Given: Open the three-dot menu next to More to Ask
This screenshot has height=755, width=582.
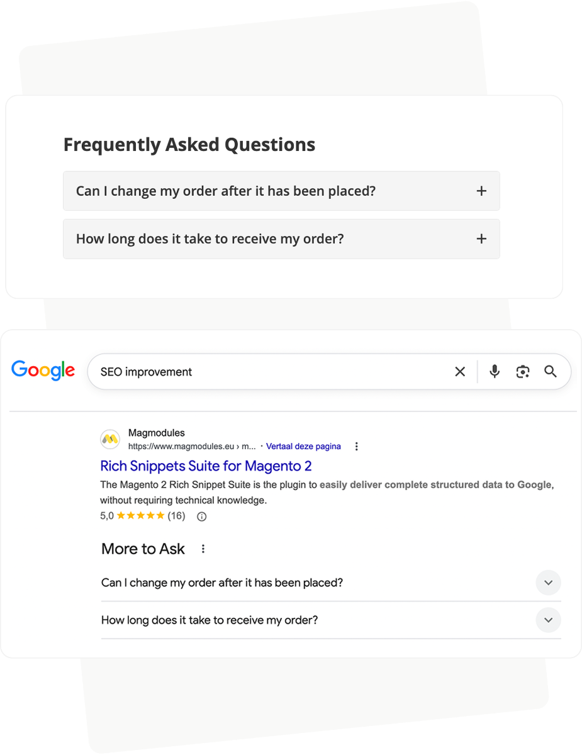Looking at the screenshot, I should point(203,548).
